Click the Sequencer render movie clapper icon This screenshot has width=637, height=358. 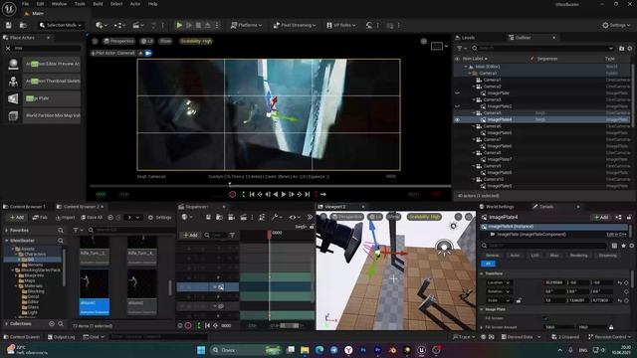[243, 218]
